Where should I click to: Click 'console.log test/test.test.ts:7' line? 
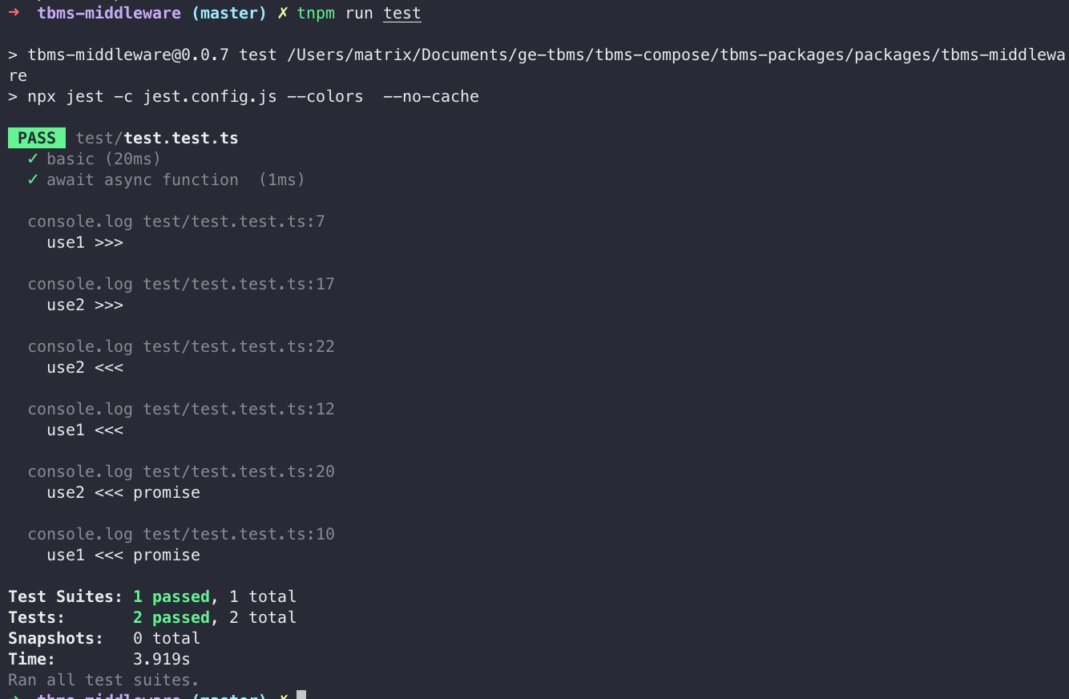click(176, 221)
